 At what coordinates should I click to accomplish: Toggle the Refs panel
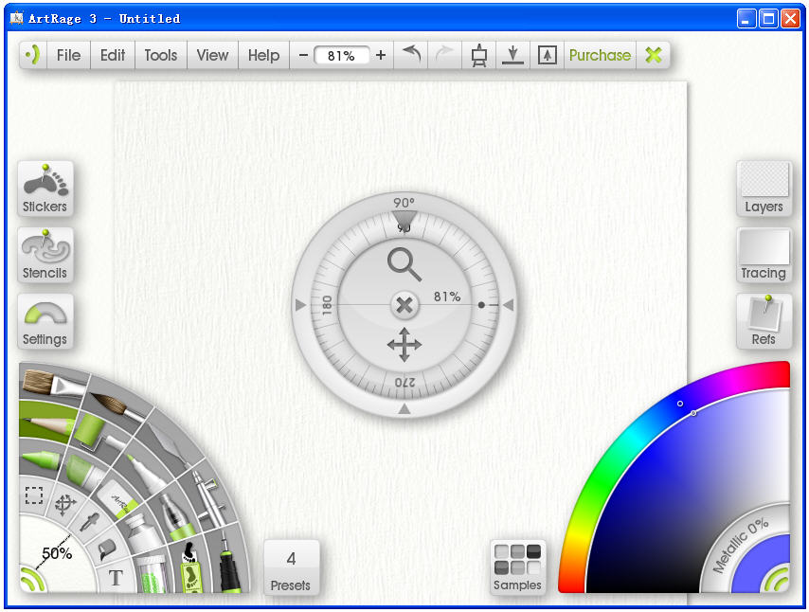click(764, 321)
